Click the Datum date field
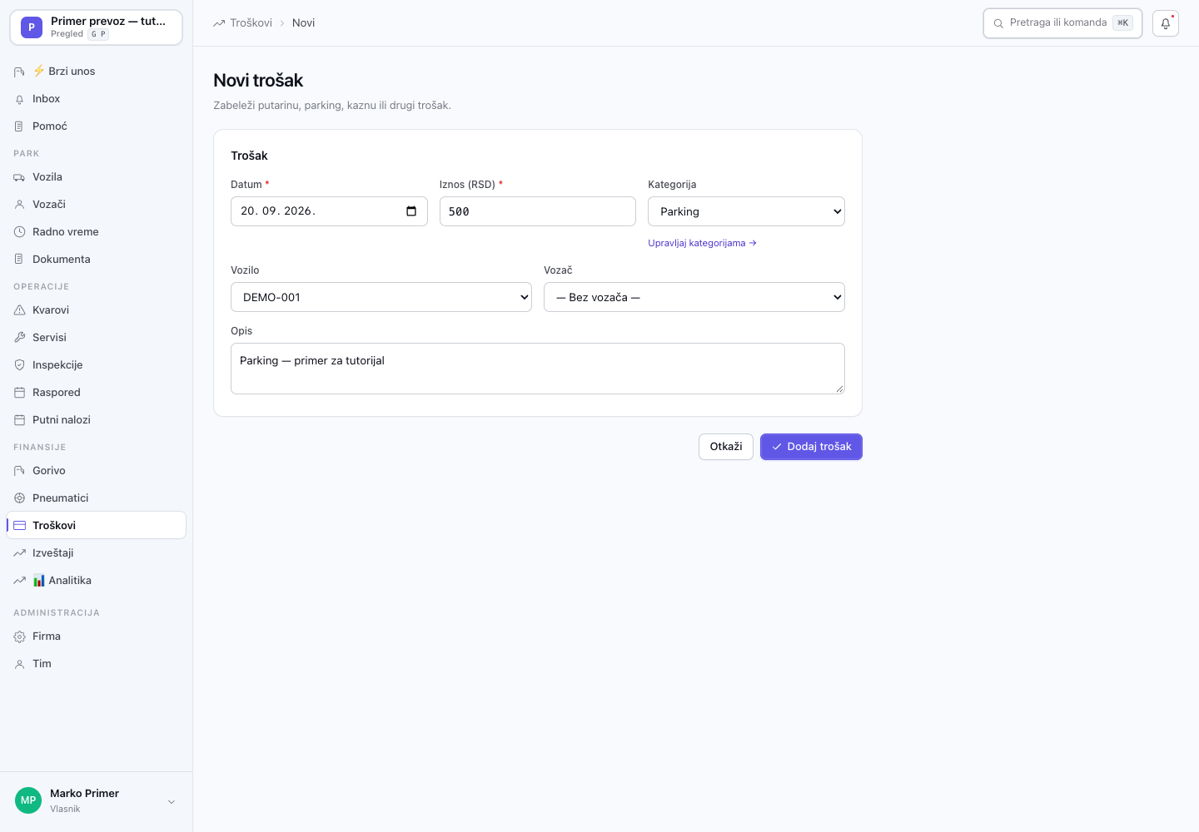The height and width of the screenshot is (832, 1199). coord(329,211)
